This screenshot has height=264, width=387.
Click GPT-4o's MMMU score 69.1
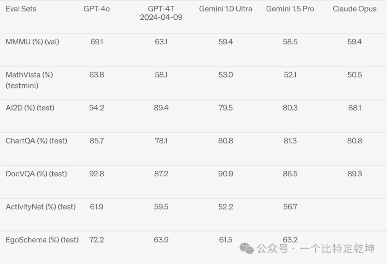click(x=97, y=42)
